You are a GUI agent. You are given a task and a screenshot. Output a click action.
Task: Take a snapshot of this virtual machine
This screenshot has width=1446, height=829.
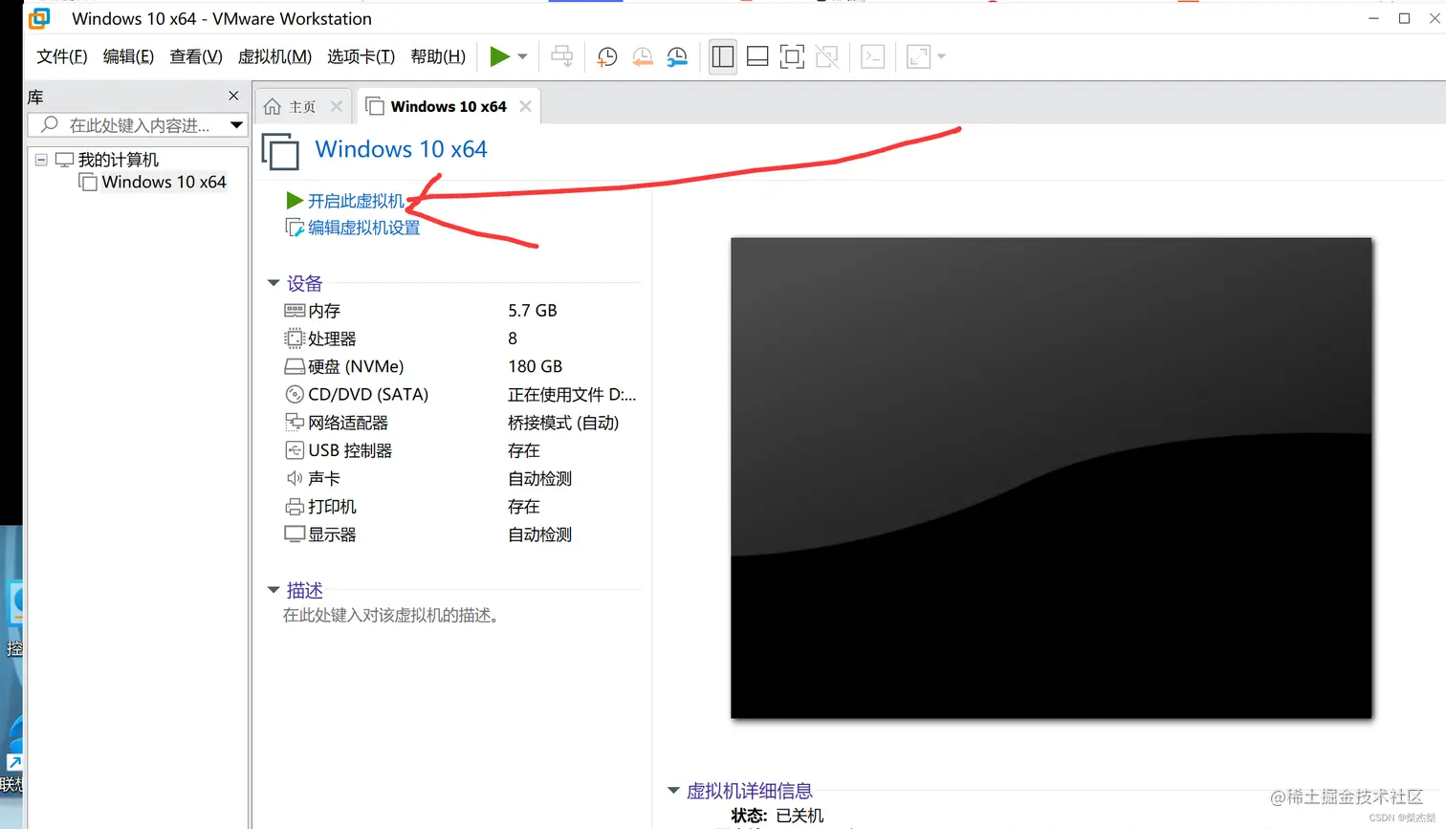(606, 56)
